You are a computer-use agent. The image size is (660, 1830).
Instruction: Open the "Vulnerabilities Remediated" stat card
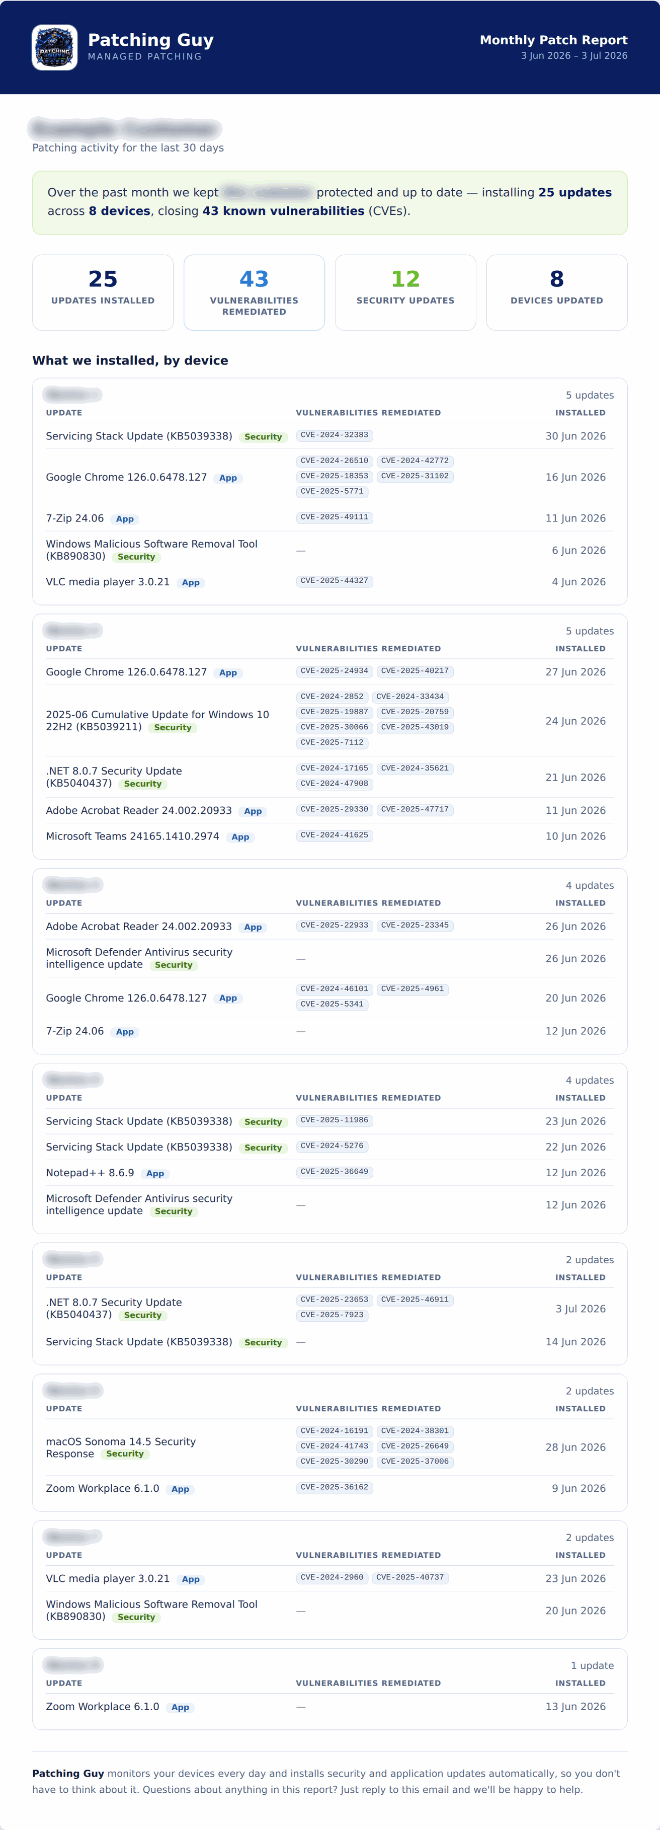click(x=254, y=293)
